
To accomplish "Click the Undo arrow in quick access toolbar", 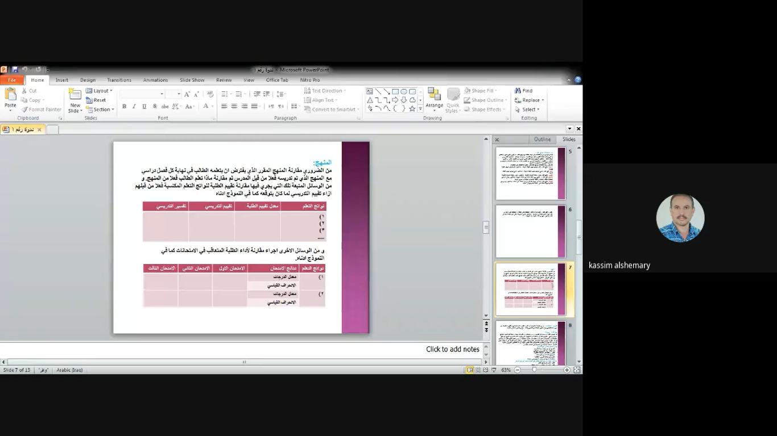I will tap(24, 70).
